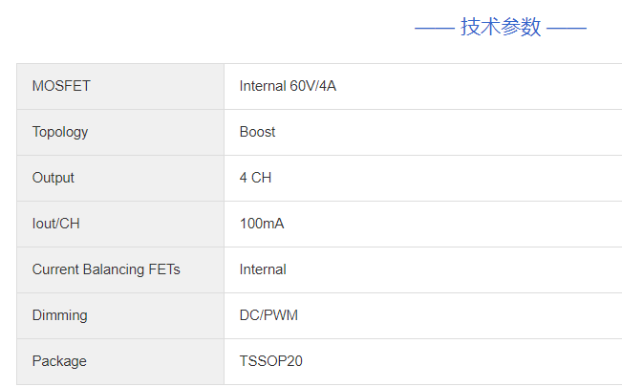Viewport: 622px width, 387px height.
Task: Click Internal value in the Current Balancing FETs row
Action: [263, 269]
